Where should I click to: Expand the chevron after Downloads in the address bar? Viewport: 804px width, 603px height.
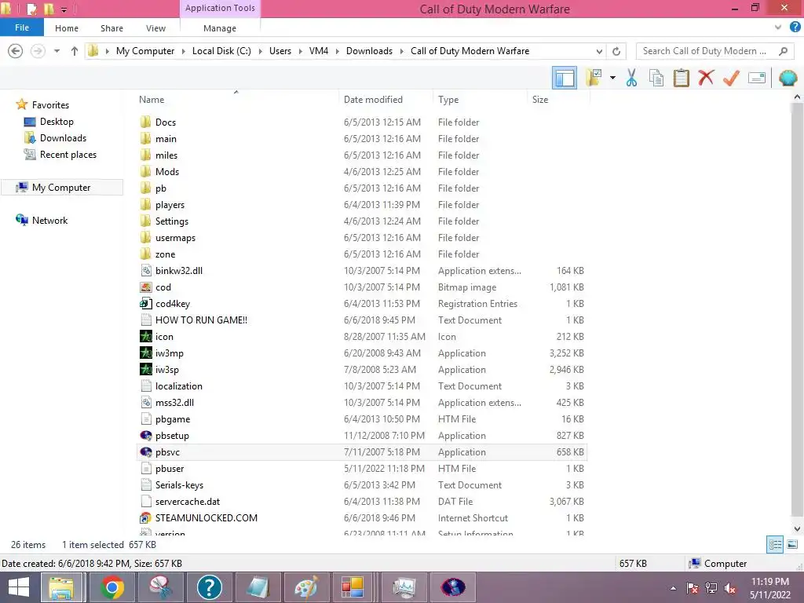tap(401, 51)
